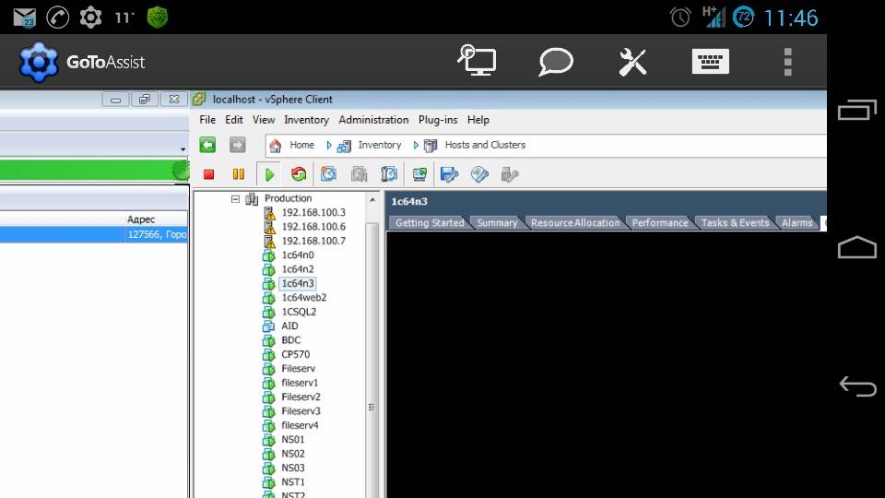Power on VM with green play button

pyautogui.click(x=269, y=174)
